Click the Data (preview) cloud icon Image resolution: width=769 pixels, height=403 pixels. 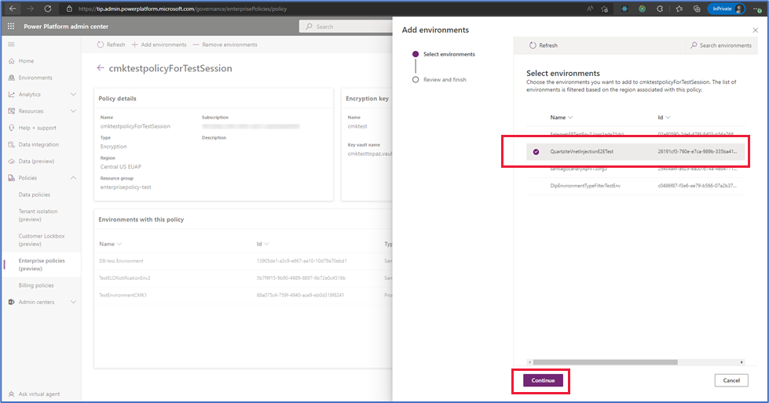[12, 161]
